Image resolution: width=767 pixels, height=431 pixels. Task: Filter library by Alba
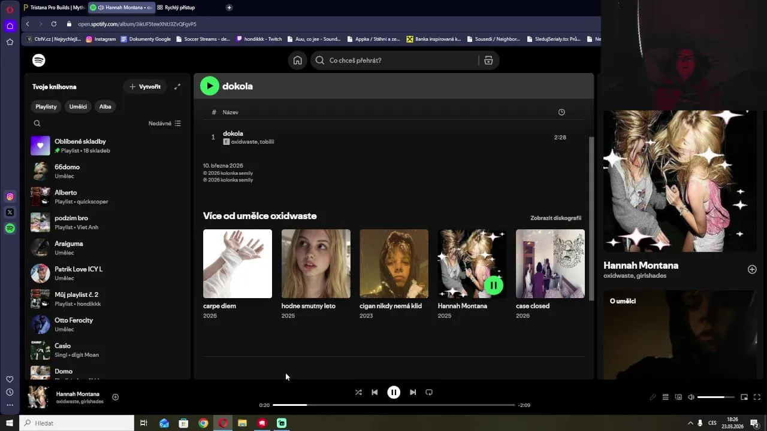coord(105,107)
